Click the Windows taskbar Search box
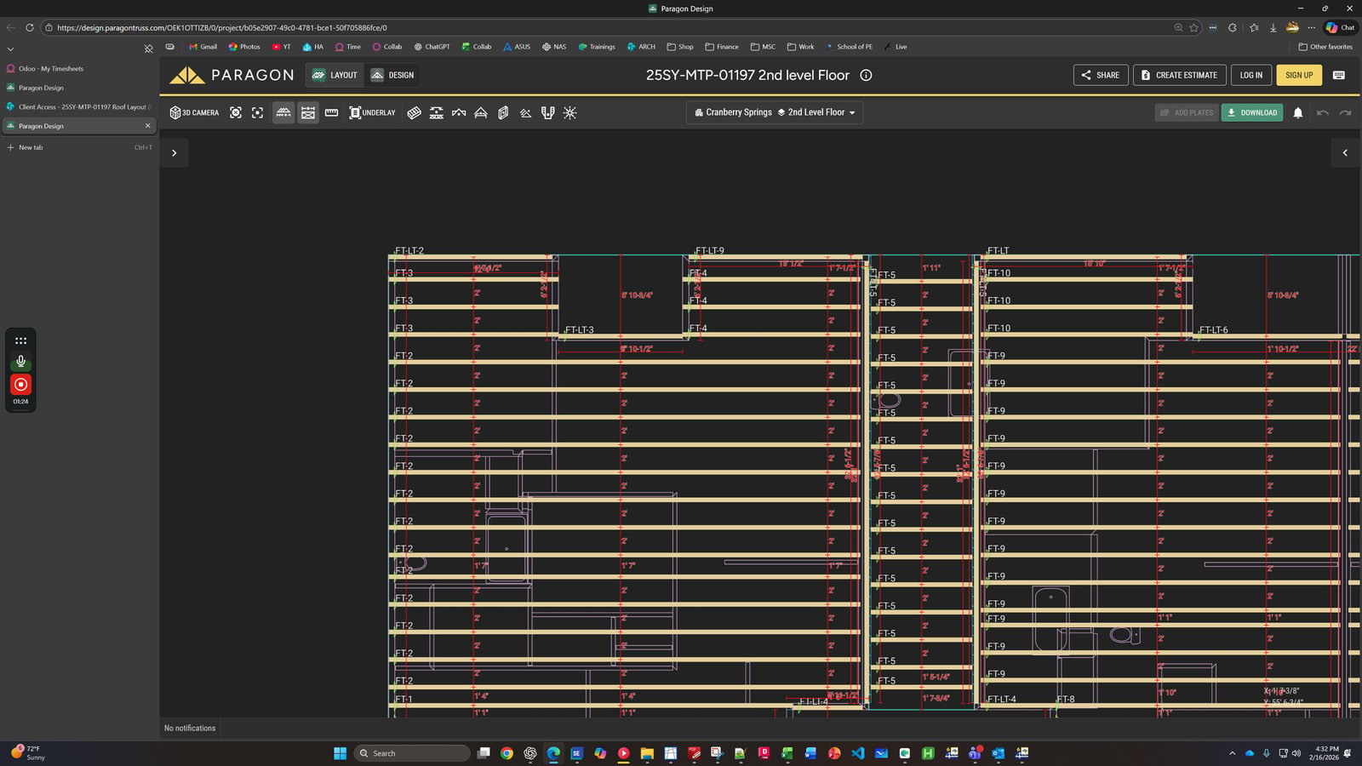 412,753
